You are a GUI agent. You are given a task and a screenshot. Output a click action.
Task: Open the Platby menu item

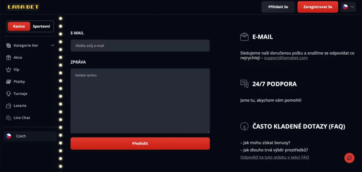(x=19, y=82)
